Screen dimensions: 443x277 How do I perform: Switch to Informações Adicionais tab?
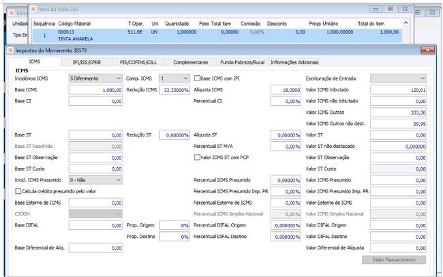[x=294, y=62]
